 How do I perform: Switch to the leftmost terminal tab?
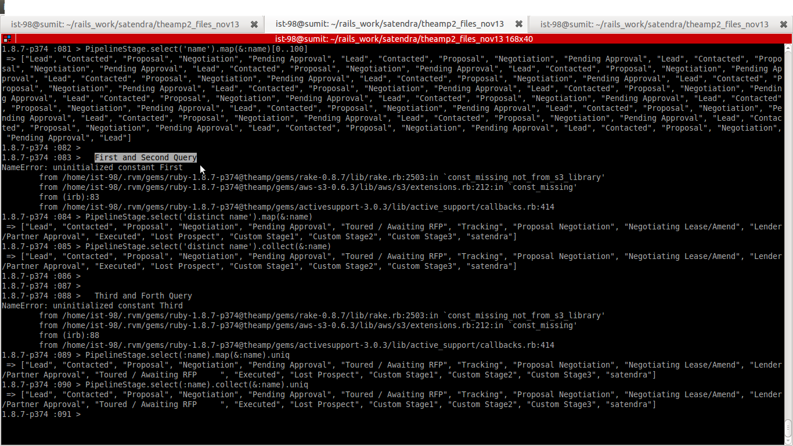[x=125, y=24]
